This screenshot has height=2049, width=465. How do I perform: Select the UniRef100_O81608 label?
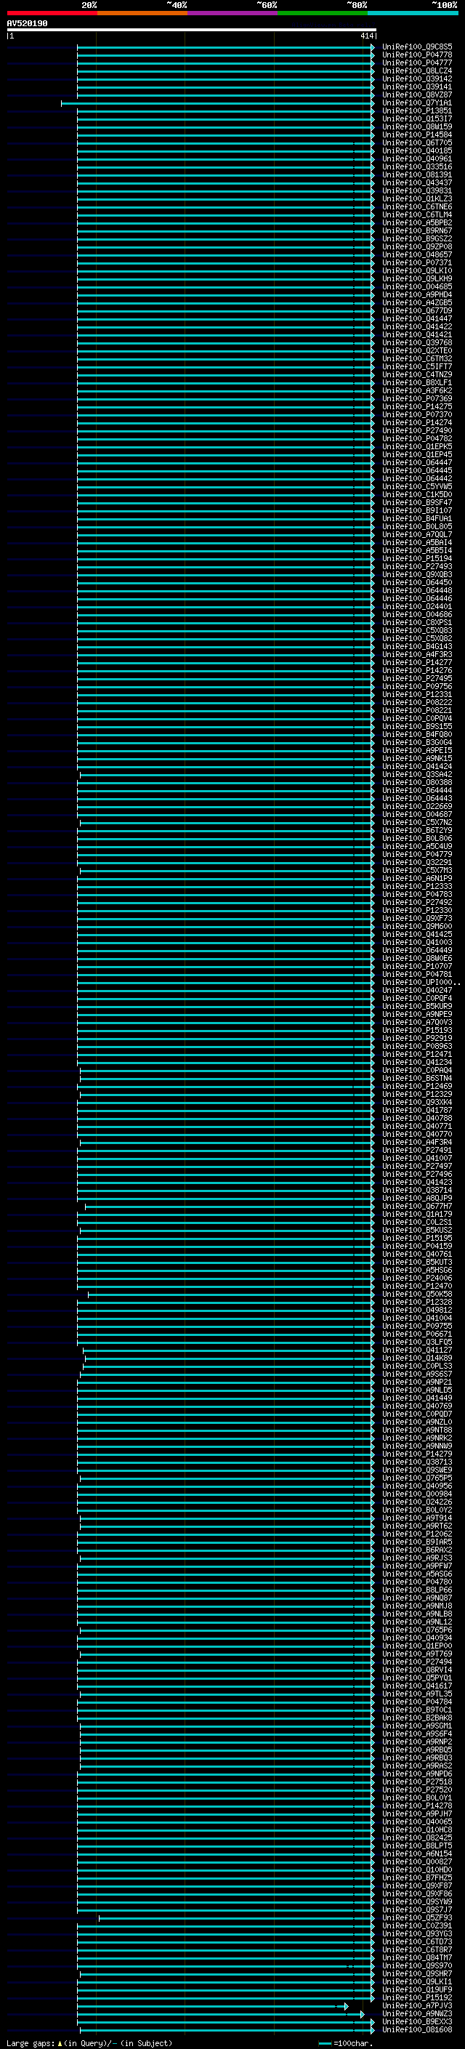(x=416, y=2029)
